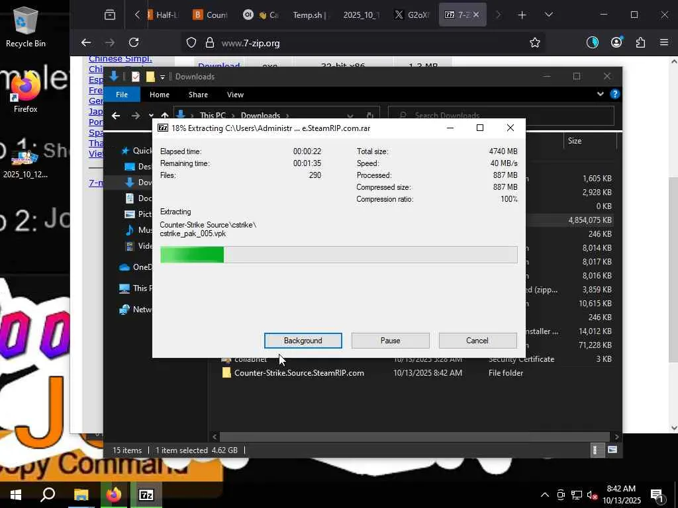Open Firefox account icon
Viewport: 678px width, 508px height.
(x=616, y=42)
